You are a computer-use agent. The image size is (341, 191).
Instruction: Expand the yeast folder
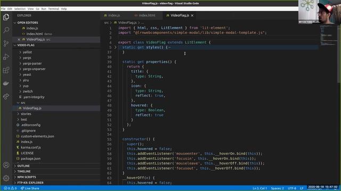[x=27, y=75]
